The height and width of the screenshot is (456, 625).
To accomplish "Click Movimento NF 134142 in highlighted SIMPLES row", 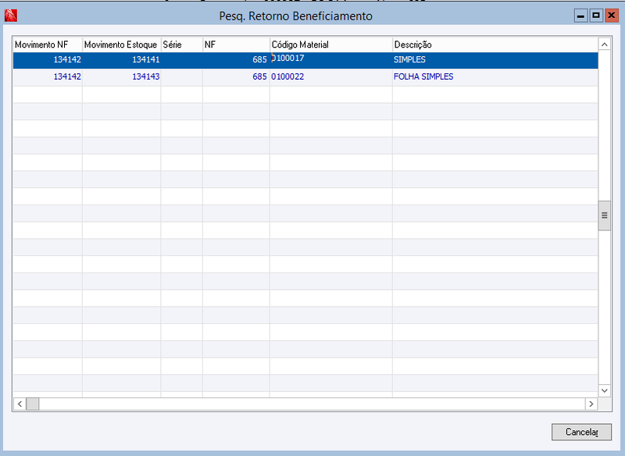I will (x=48, y=60).
